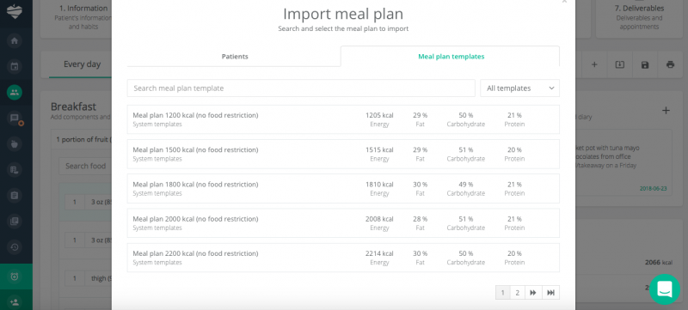Open the calendar icon in sidebar

[15, 67]
